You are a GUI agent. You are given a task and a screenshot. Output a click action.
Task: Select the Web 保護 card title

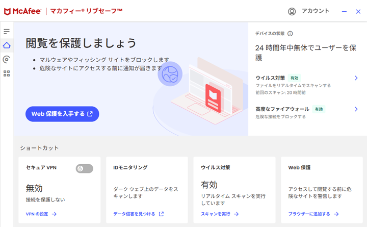coord(299,168)
